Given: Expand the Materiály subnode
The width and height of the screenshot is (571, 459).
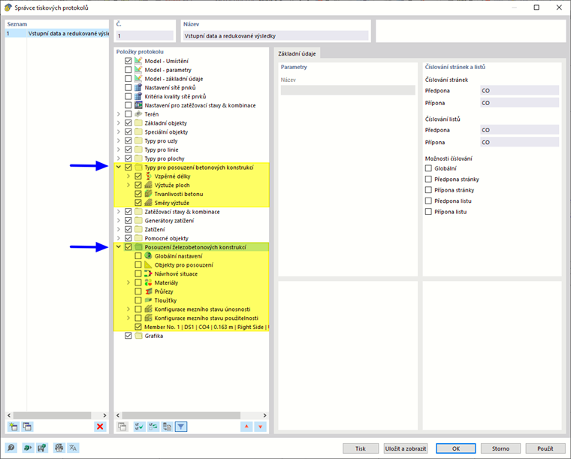Looking at the screenshot, I should [x=128, y=282].
